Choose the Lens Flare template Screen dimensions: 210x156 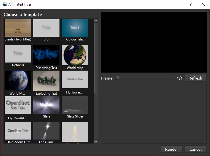click(x=46, y=131)
